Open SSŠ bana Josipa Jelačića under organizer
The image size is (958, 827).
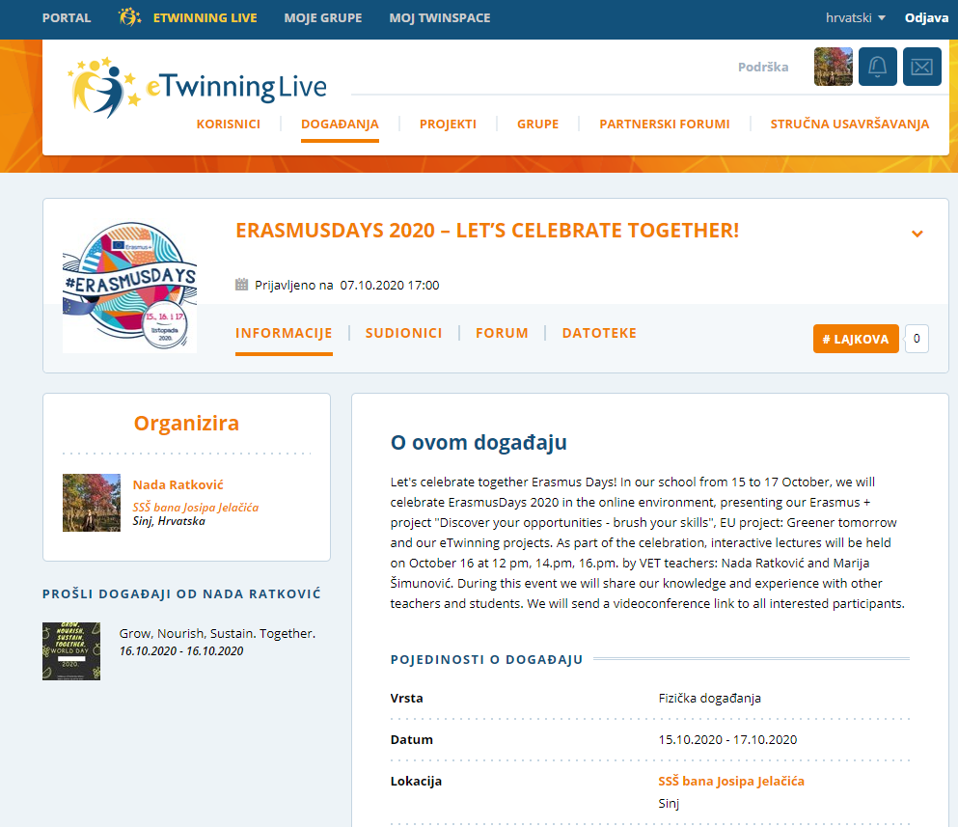pos(196,507)
